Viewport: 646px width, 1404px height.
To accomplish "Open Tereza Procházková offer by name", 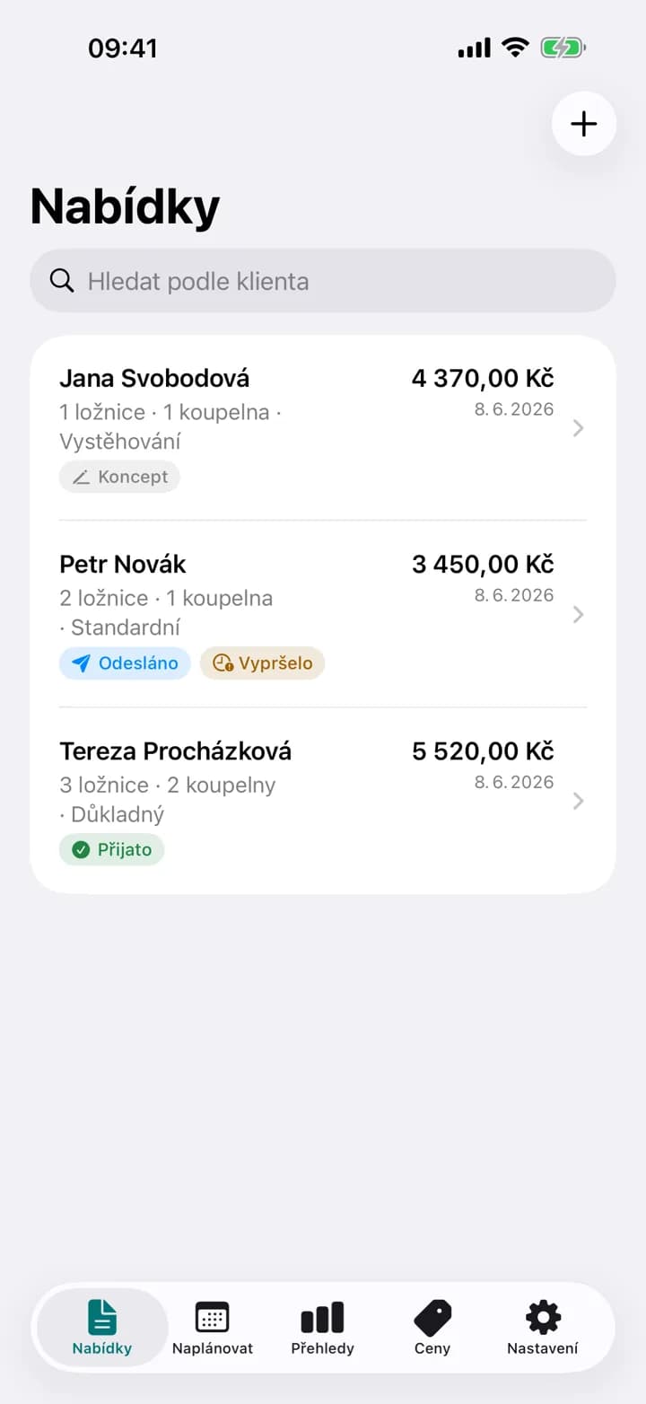I will [x=175, y=750].
